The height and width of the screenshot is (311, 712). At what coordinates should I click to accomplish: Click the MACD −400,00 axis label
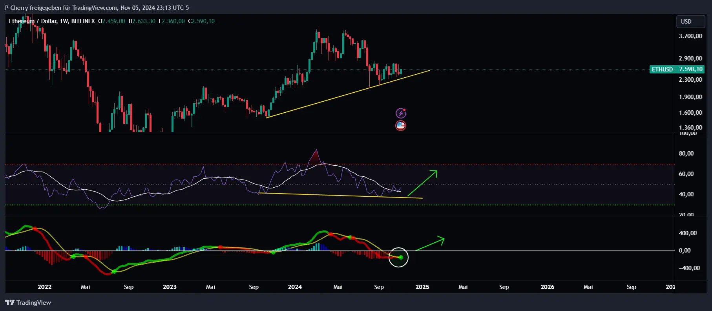pos(689,268)
